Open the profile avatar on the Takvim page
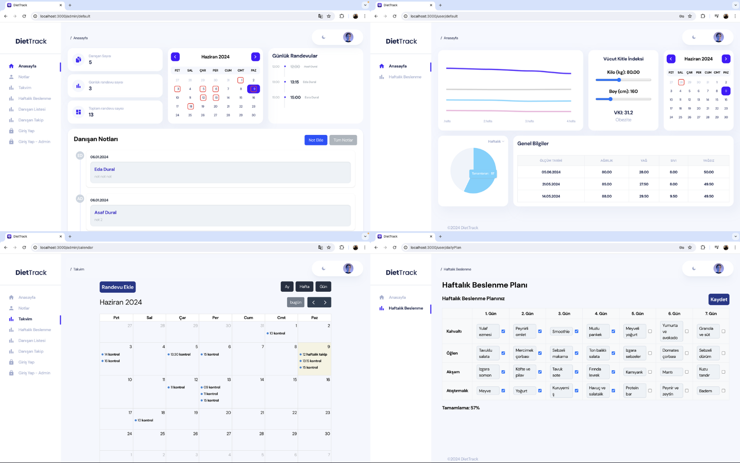 tap(348, 269)
